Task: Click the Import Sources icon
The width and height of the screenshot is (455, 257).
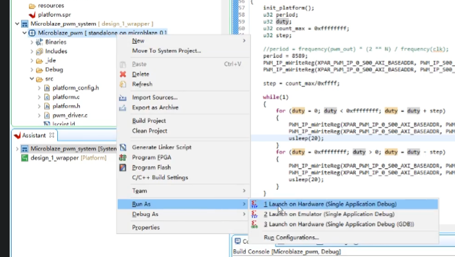Action: click(123, 97)
